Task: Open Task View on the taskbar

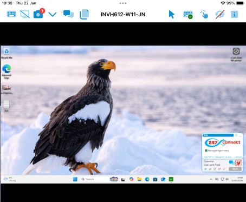Action: [123, 179]
